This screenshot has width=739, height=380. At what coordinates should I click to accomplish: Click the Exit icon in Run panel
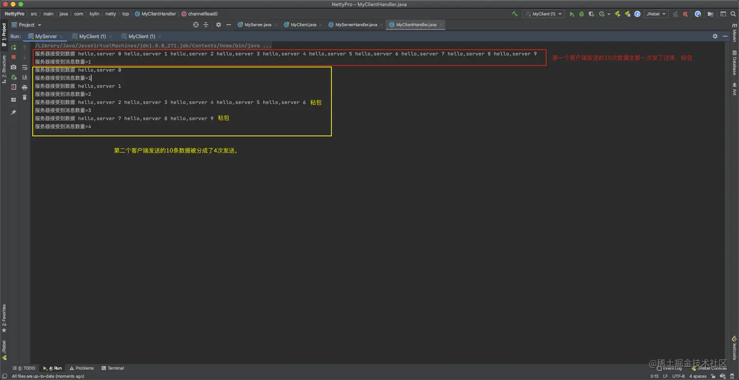point(14,87)
